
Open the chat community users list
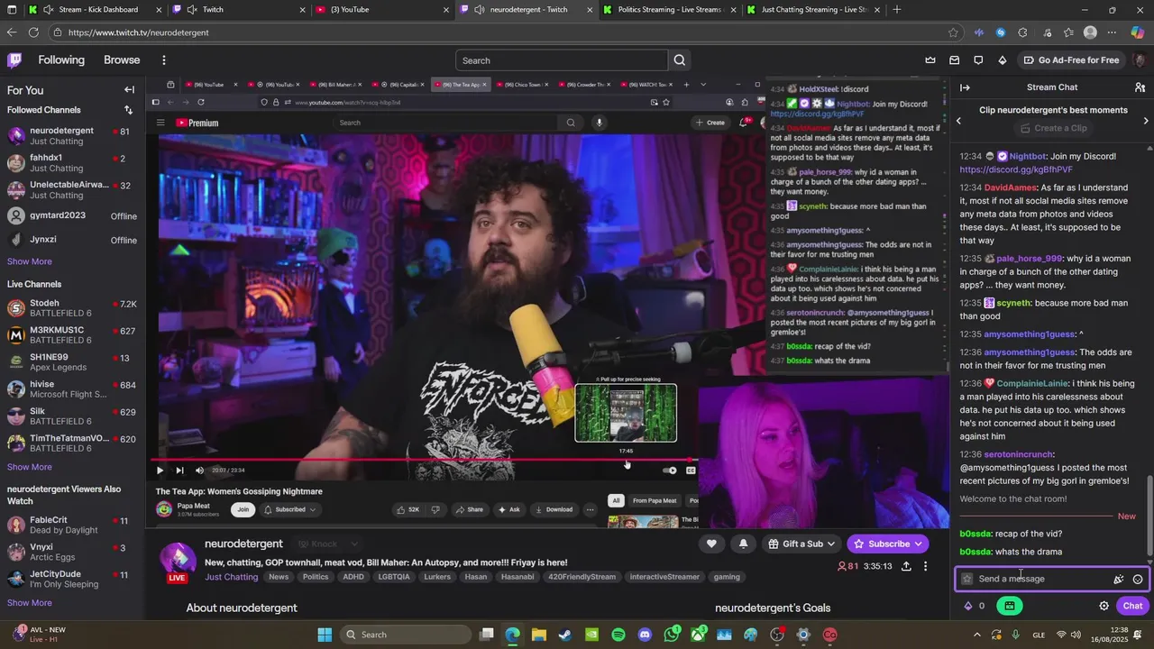tap(1140, 87)
